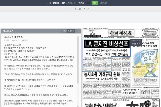Click the 한겨레 | 1994.01.18 기사(뉴스) byline

[x=16, y=40]
